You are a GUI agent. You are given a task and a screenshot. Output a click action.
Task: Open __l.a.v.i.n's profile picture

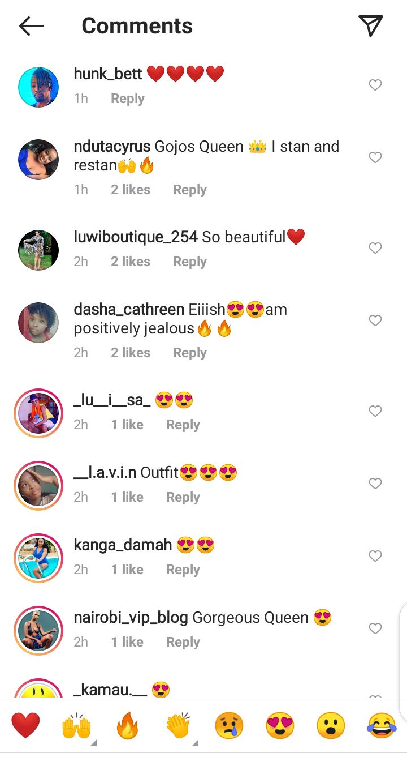[38, 486]
